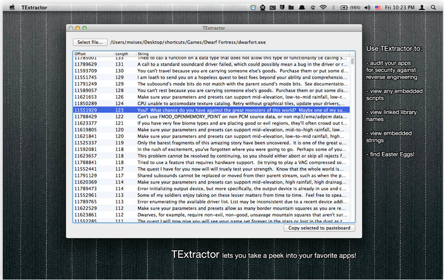
Task: Open the clock showing Fri 10:23 PM
Action: point(399,8)
